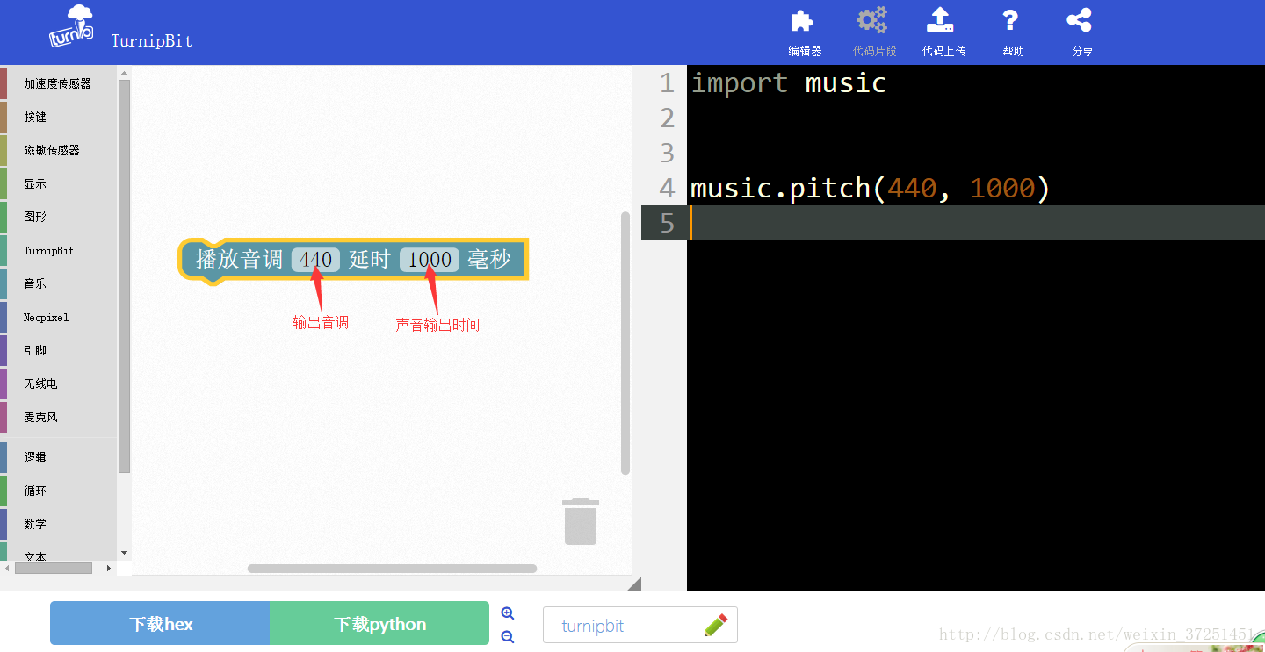Open the Neopixel block category
The image size is (1265, 652).
(58, 317)
